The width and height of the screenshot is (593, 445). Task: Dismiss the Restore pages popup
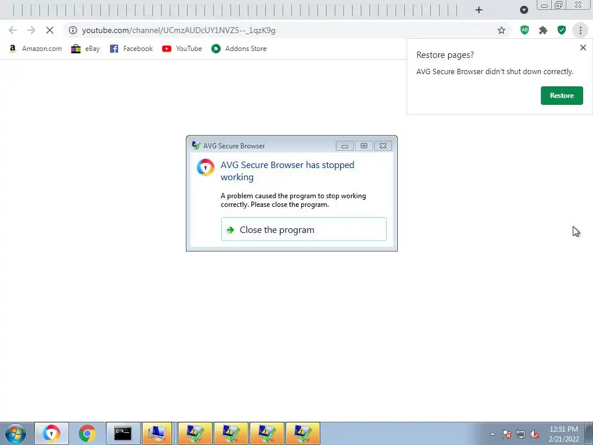click(583, 48)
